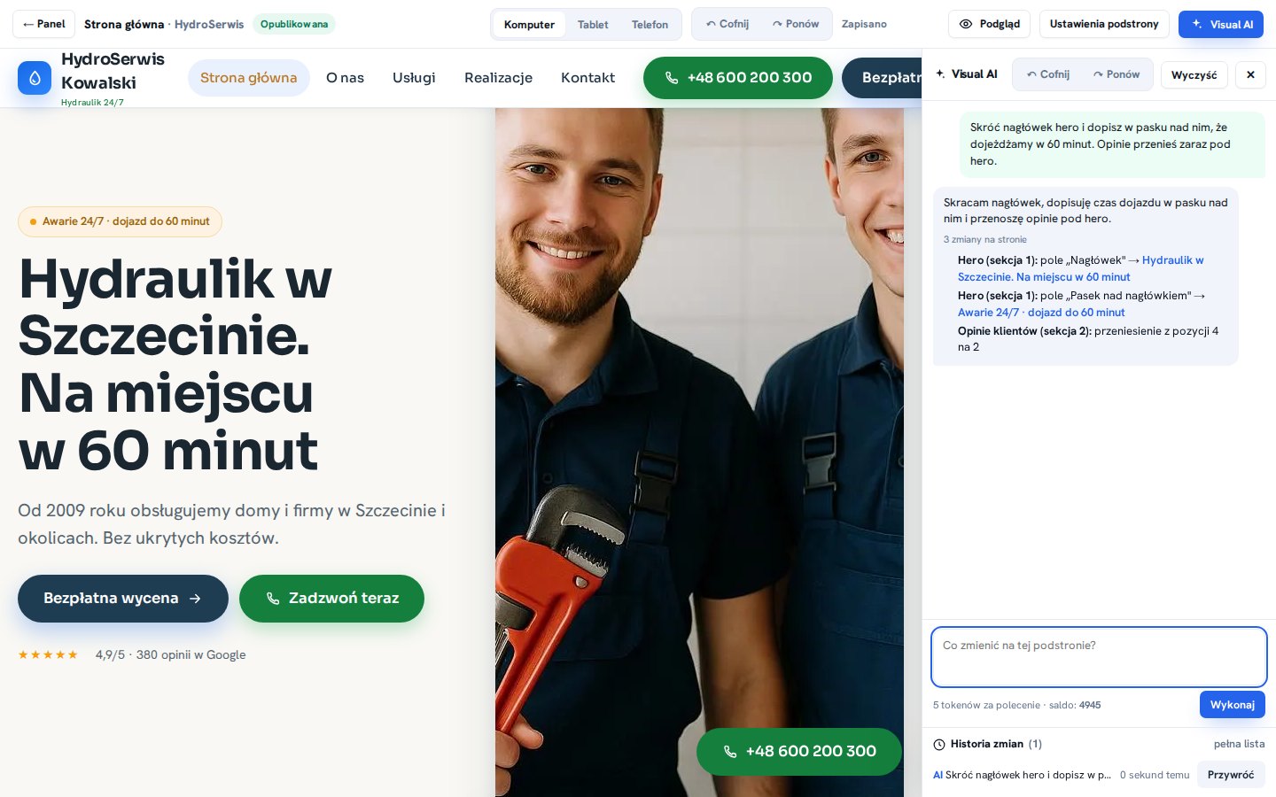Click the floating phone button at bottom

(798, 752)
